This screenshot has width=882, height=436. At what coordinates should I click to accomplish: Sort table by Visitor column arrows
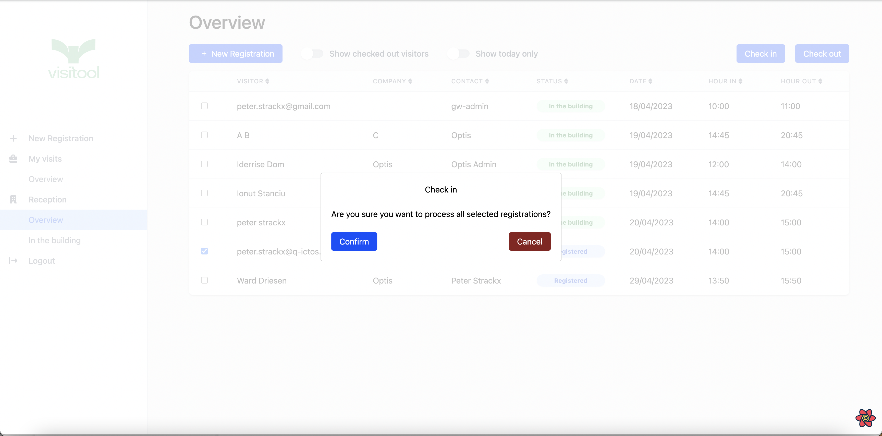pos(267,81)
